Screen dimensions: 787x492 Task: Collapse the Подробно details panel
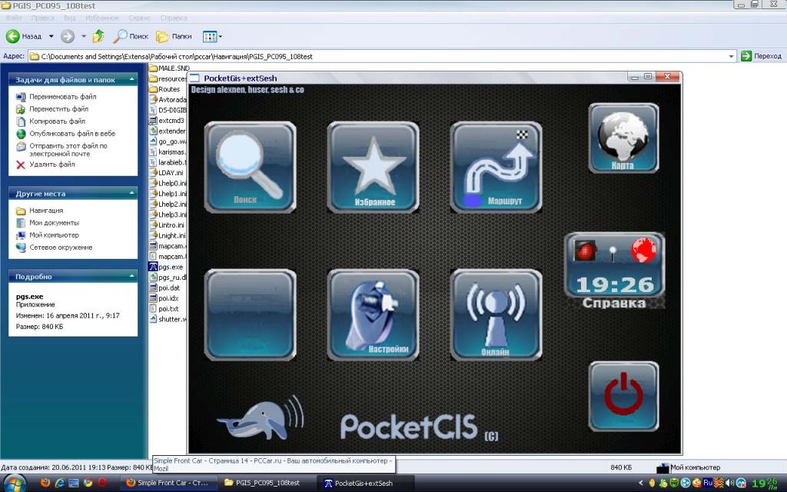[131, 276]
